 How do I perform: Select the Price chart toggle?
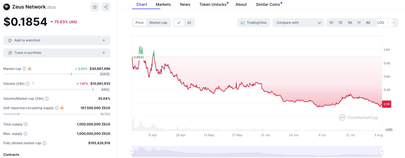pyautogui.click(x=139, y=23)
